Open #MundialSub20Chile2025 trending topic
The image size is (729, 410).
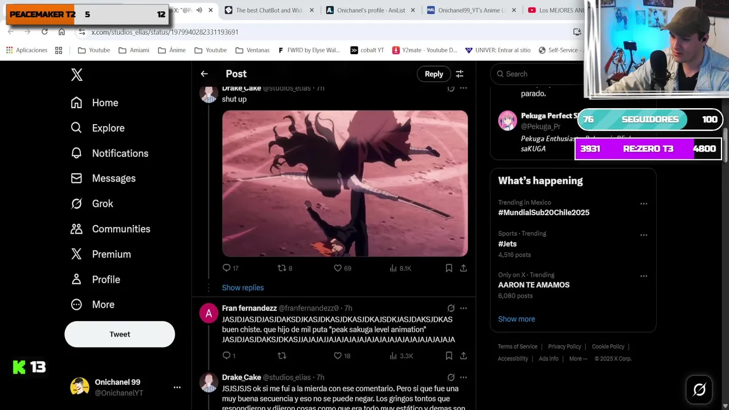[x=543, y=212]
